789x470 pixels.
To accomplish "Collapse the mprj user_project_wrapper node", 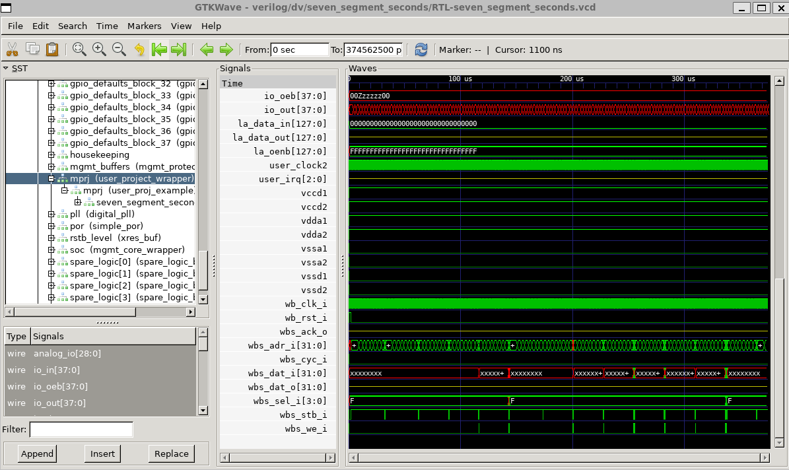I will tap(51, 179).
